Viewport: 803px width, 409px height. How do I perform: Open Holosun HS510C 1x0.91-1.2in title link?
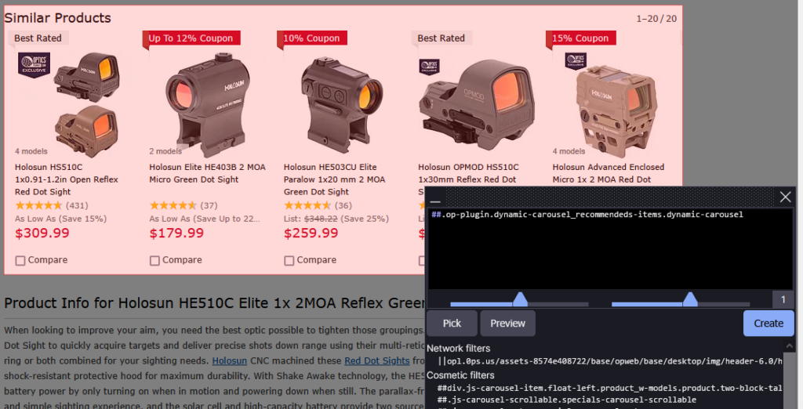coord(67,179)
